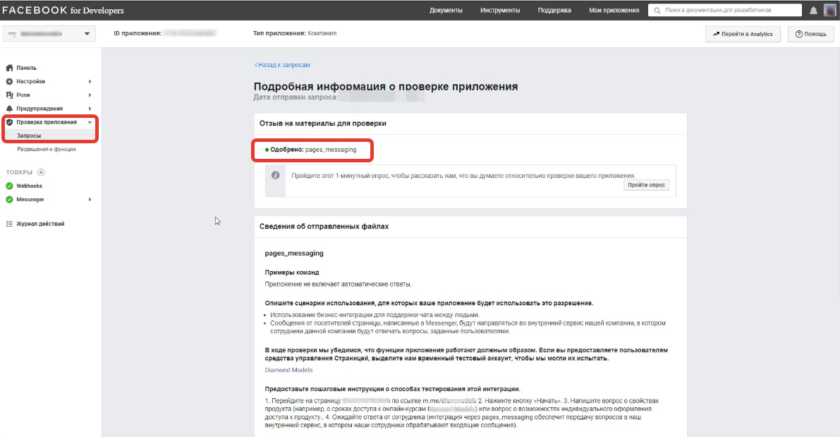Click the Panel home icon in sidebar
The width and height of the screenshot is (840, 437).
point(9,68)
